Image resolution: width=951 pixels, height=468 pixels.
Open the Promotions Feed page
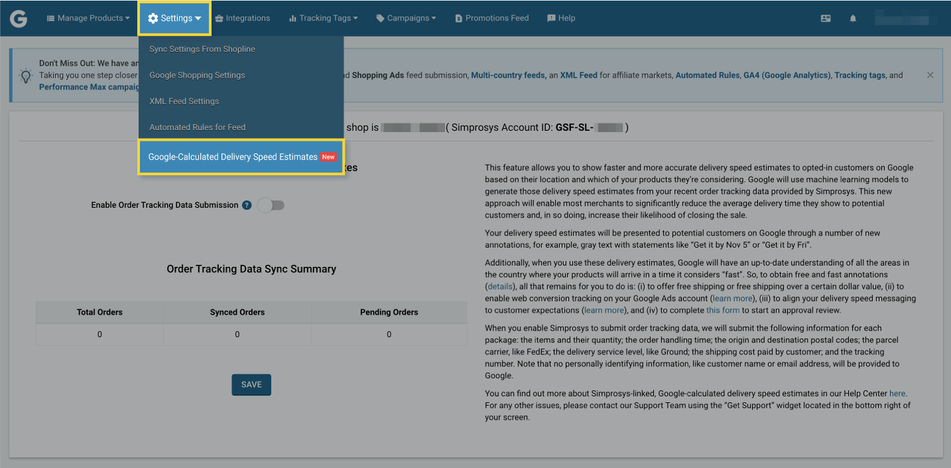click(492, 19)
